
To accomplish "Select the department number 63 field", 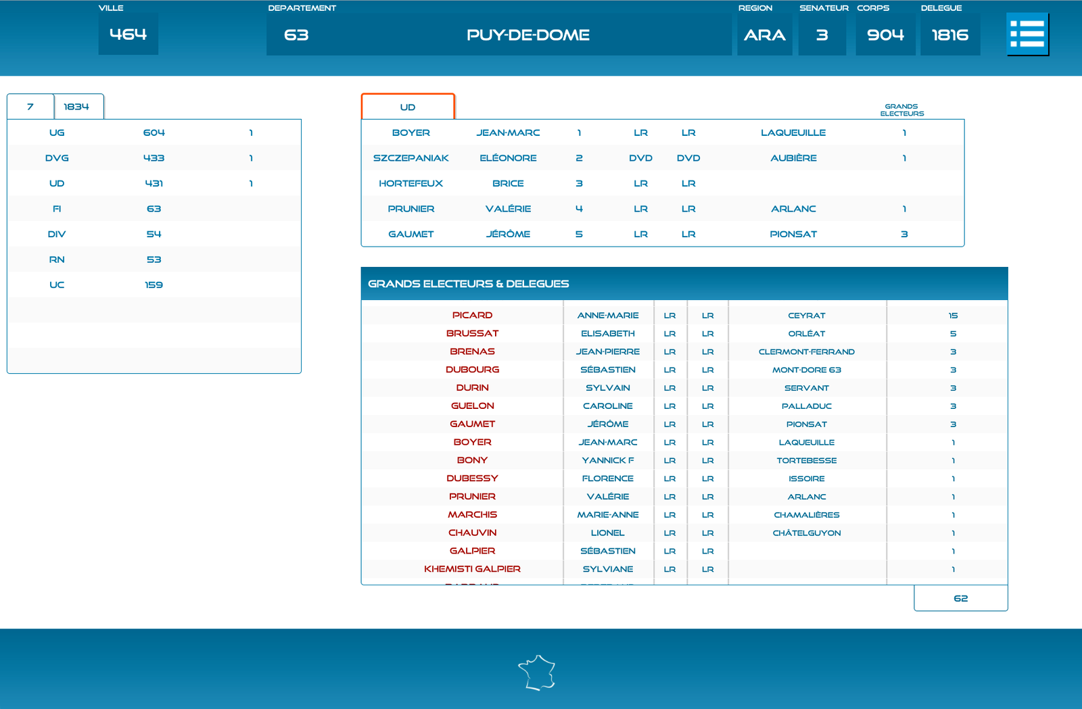I will [x=296, y=35].
